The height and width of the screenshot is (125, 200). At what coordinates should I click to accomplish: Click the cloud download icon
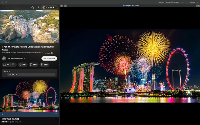(x=198, y=5)
